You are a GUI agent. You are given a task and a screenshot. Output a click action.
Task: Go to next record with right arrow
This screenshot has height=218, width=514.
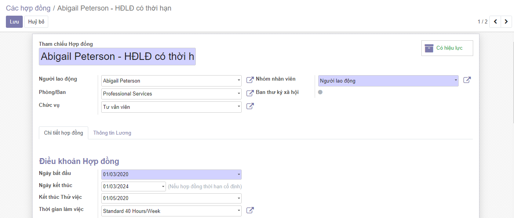pos(507,22)
